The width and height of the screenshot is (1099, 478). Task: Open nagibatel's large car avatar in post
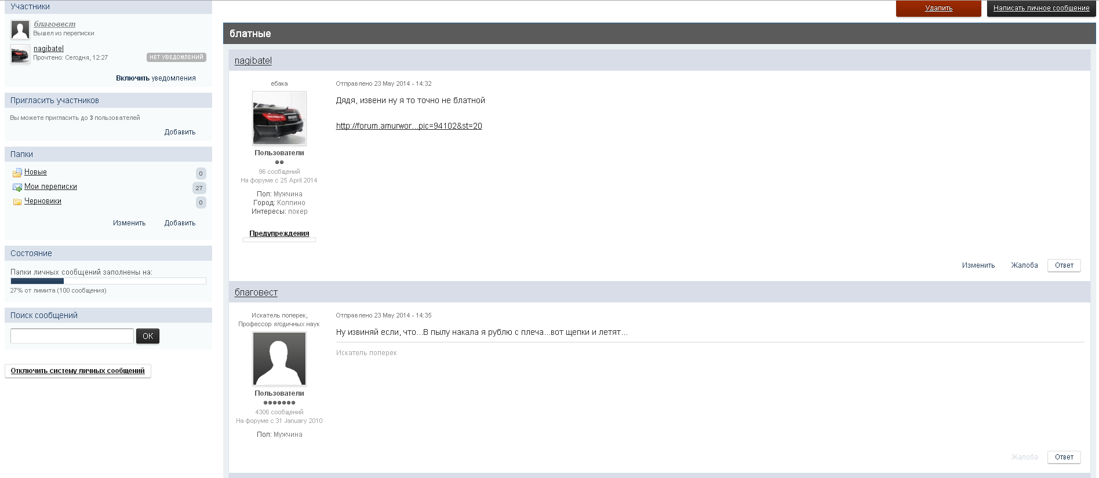[x=279, y=118]
